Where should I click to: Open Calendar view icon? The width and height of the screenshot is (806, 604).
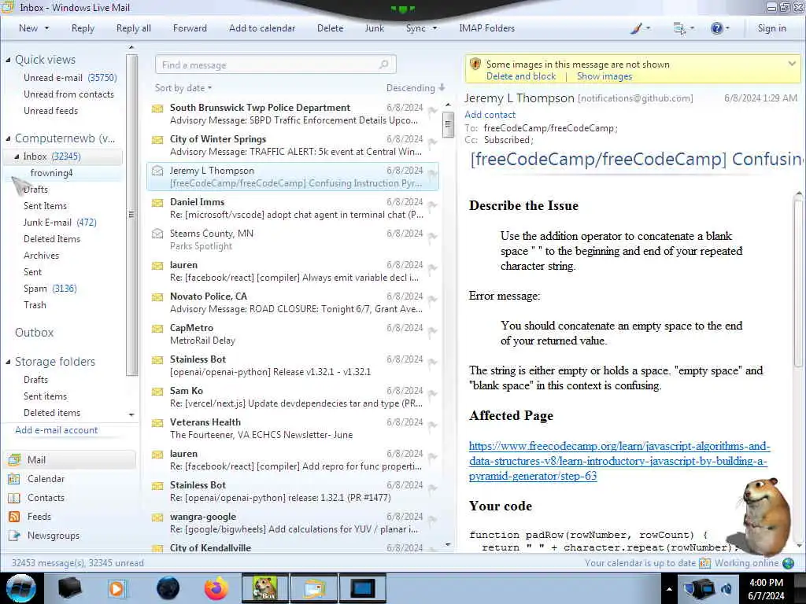14,479
